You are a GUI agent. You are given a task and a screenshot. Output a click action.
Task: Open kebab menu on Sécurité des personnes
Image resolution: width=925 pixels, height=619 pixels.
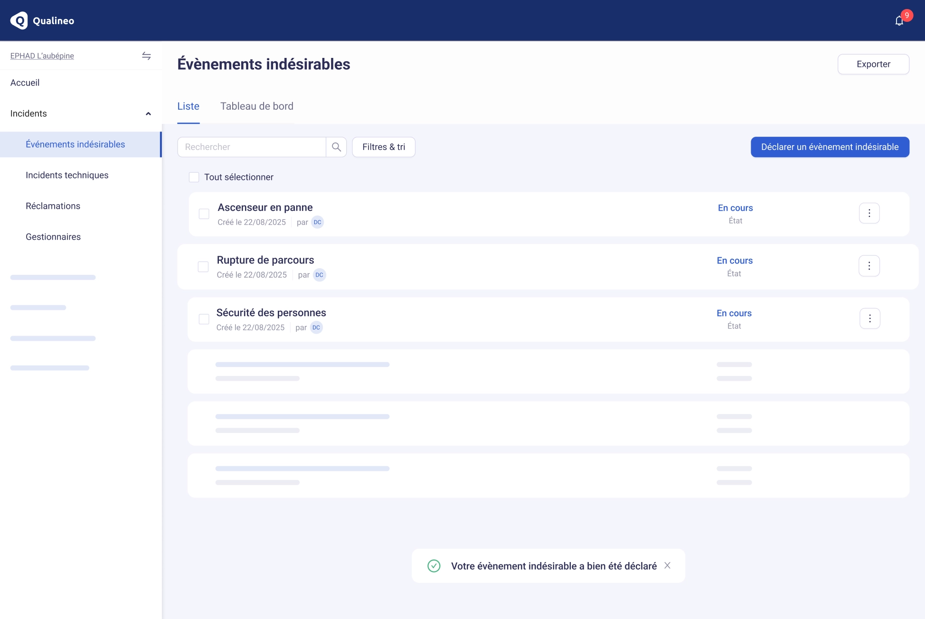tap(869, 319)
